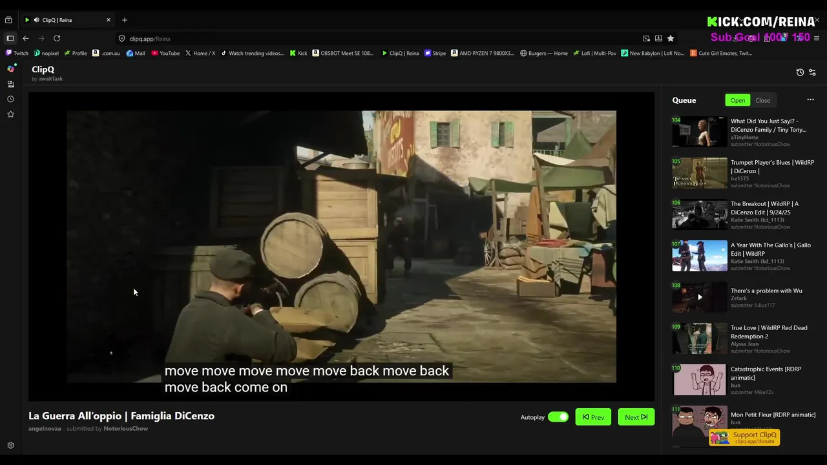Open a new tab with the plus button
Image resolution: width=827 pixels, height=465 pixels.
point(125,20)
